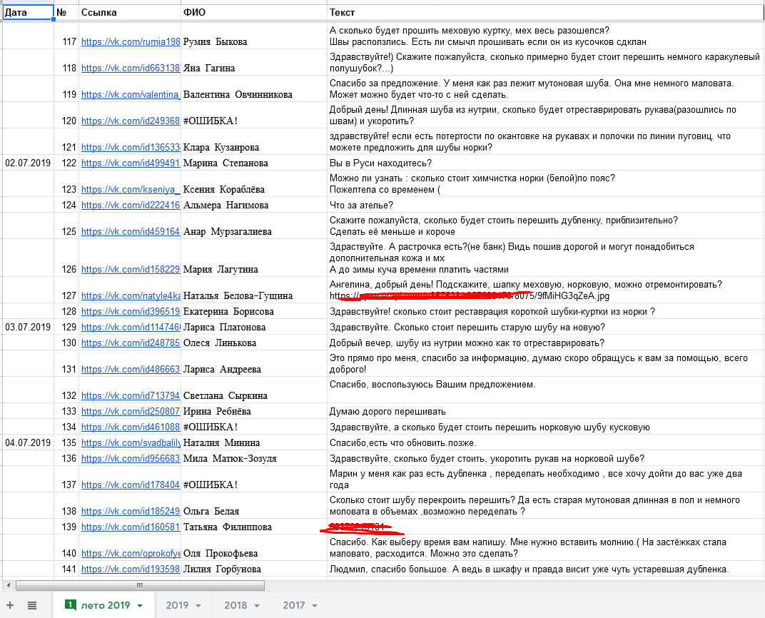Open link vk.com/id158229 for Мария Лагутина
Screen dimensions: 765x618
coord(131,269)
